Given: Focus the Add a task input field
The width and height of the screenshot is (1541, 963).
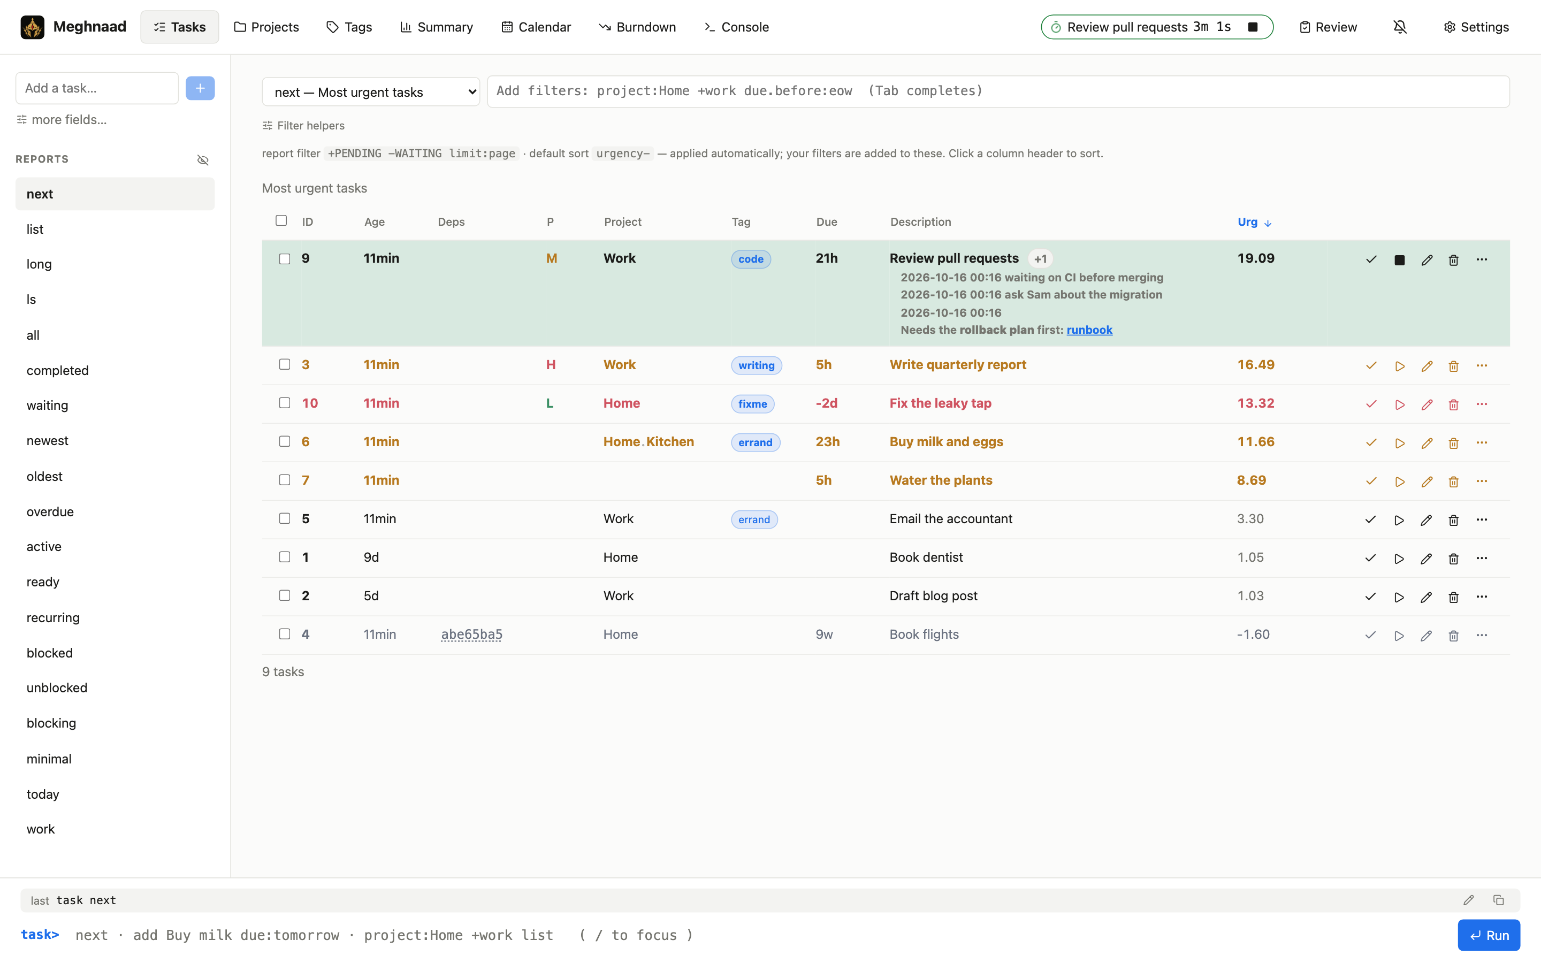Looking at the screenshot, I should [x=97, y=88].
